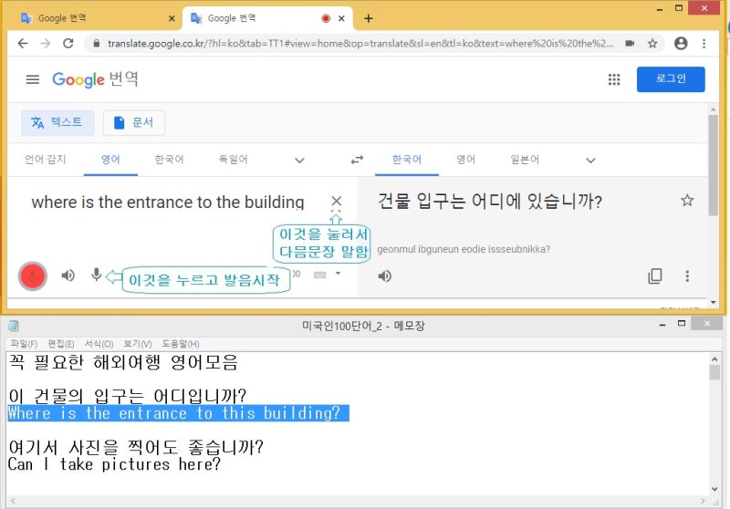This screenshot has width=730, height=509.
Task: Copy the translation to clipboard
Action: [x=654, y=275]
